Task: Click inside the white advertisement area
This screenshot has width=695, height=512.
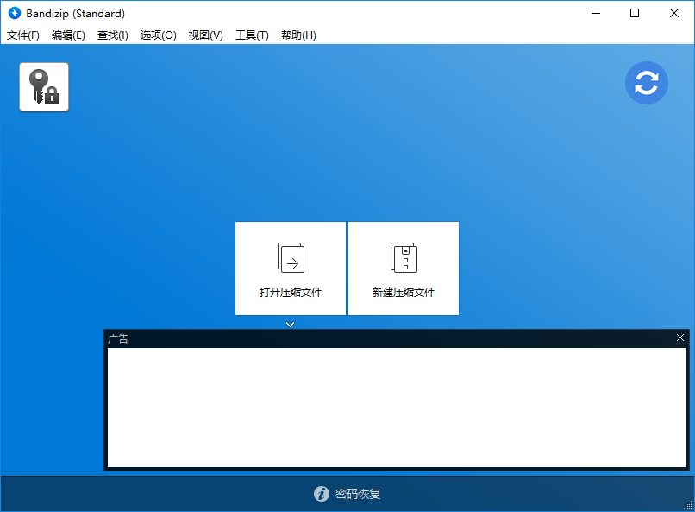Action: coord(397,408)
